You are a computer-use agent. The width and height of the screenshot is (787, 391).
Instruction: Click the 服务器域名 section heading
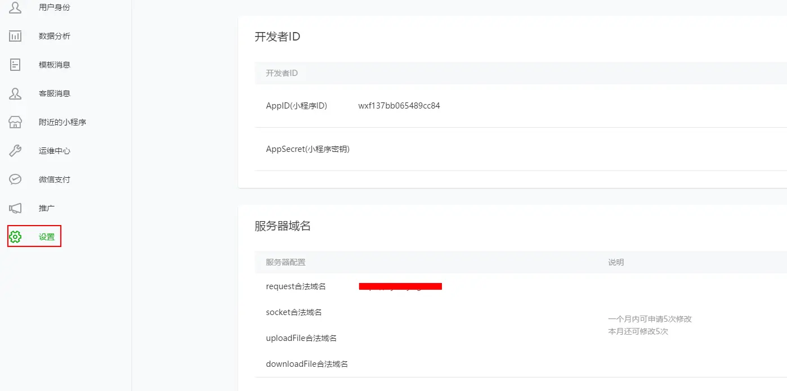[x=283, y=226]
